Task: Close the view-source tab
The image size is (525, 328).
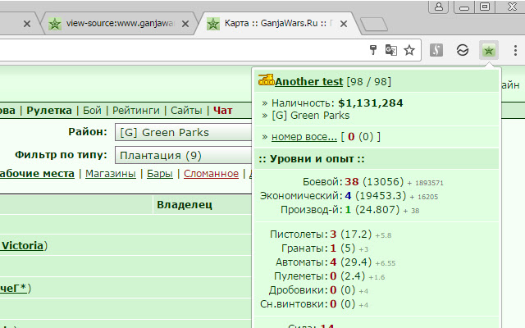Action: [185, 24]
